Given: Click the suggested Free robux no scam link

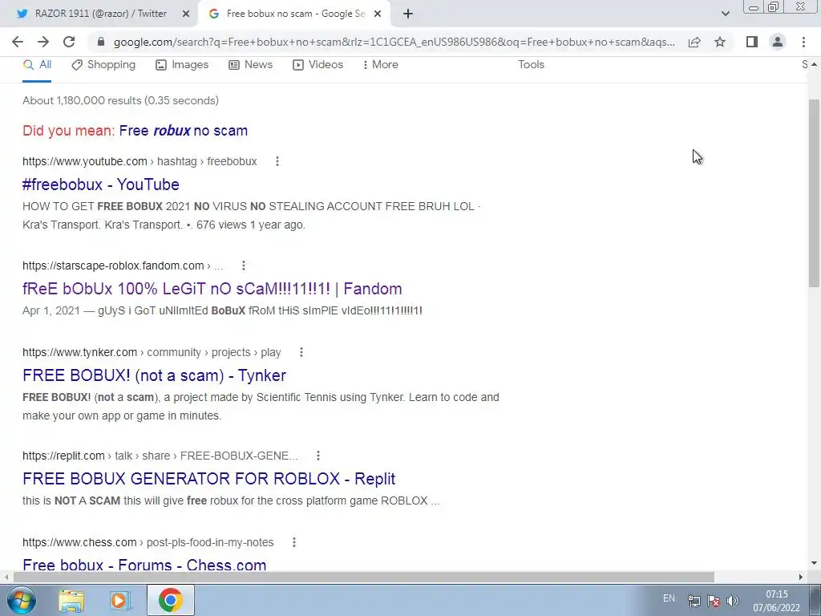Looking at the screenshot, I should click(184, 131).
